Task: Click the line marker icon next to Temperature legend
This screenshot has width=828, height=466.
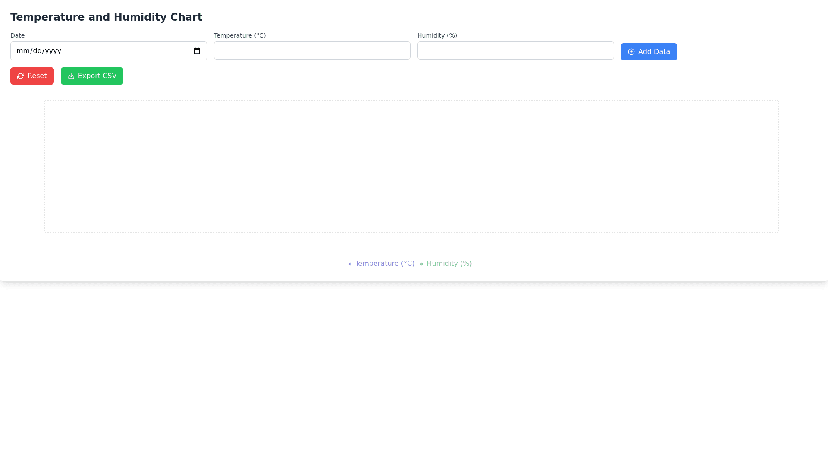Action: (x=350, y=264)
